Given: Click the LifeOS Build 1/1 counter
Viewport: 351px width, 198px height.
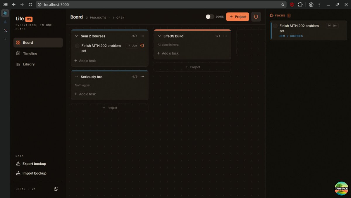Looking at the screenshot, I should pos(218,36).
